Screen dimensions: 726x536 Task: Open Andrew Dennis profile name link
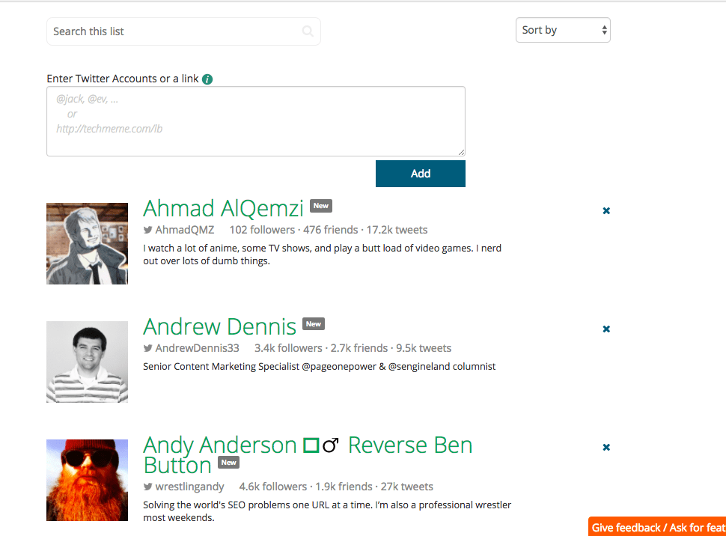[x=219, y=326]
